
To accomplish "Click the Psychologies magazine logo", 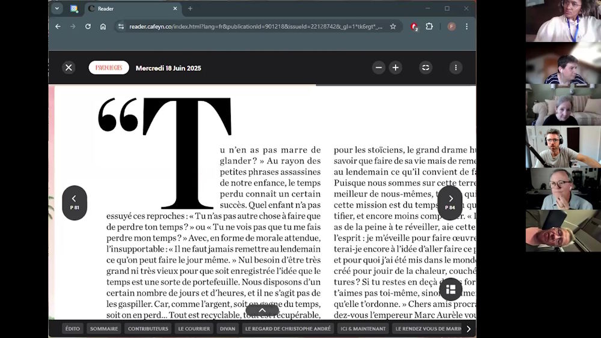I will click(x=109, y=68).
